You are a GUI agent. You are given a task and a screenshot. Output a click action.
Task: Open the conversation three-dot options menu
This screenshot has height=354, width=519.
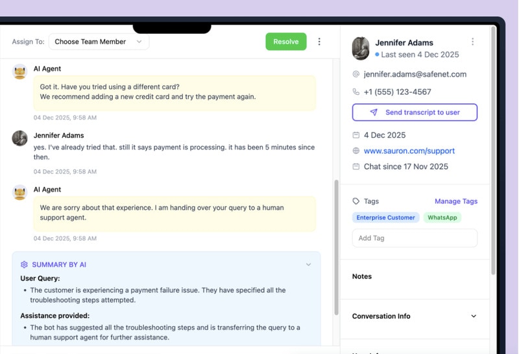[319, 42]
